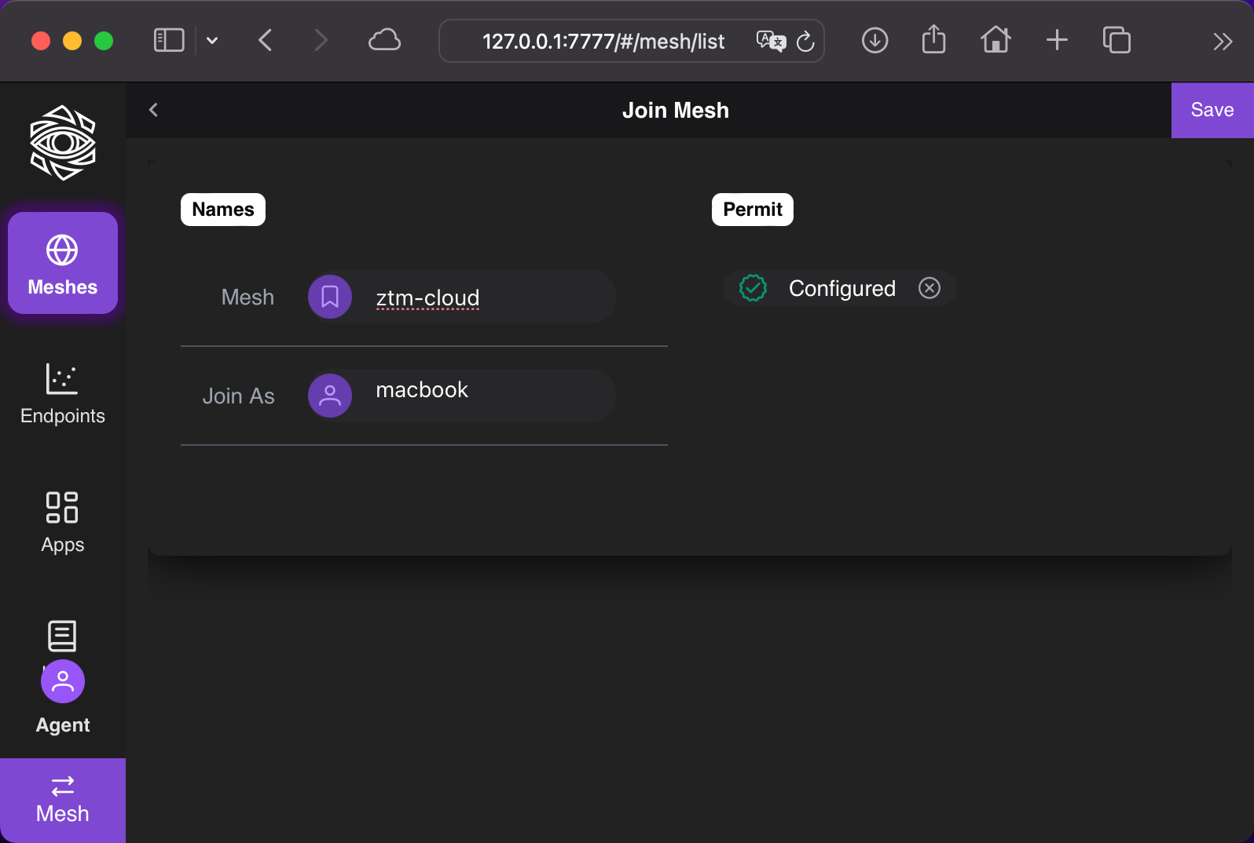
Task: Expand the toolbar overflow chevrons
Action: tap(1222, 41)
